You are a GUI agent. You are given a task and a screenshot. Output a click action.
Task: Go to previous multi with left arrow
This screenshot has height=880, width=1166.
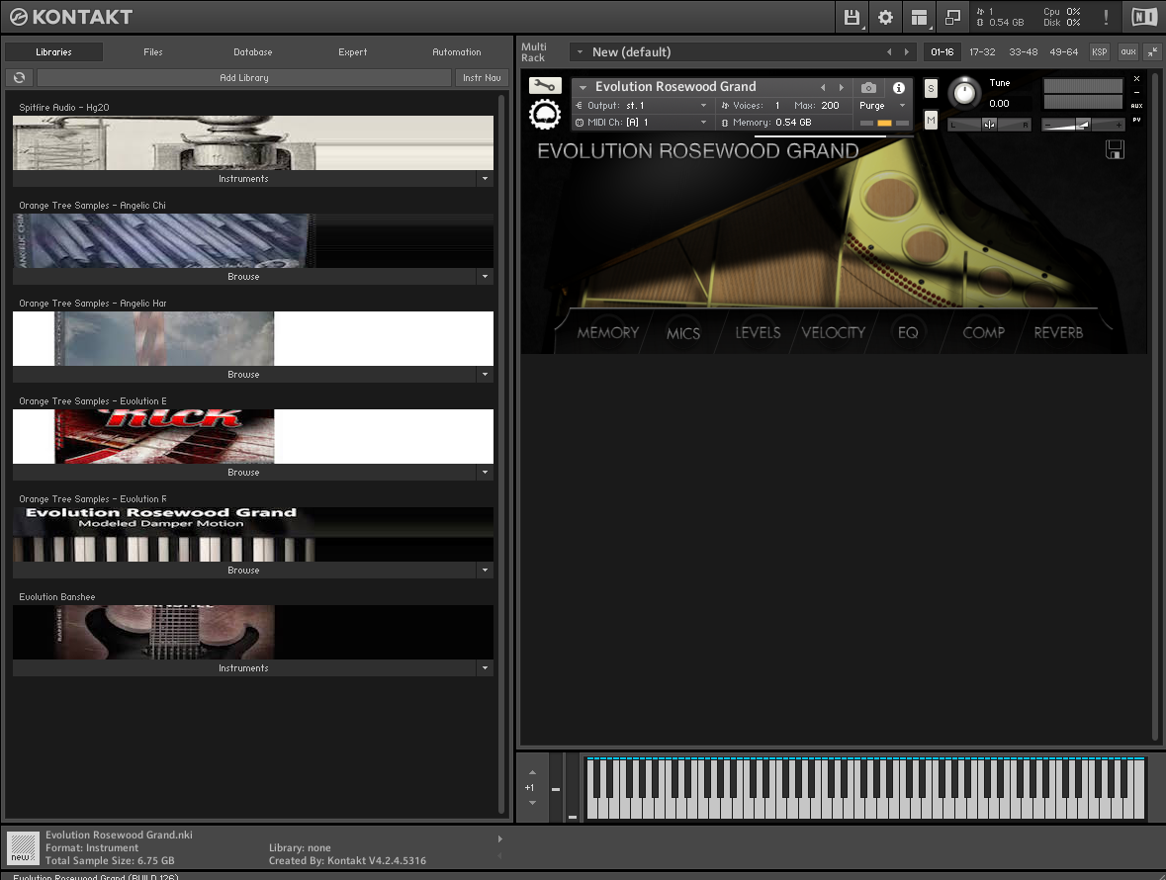[x=889, y=52]
